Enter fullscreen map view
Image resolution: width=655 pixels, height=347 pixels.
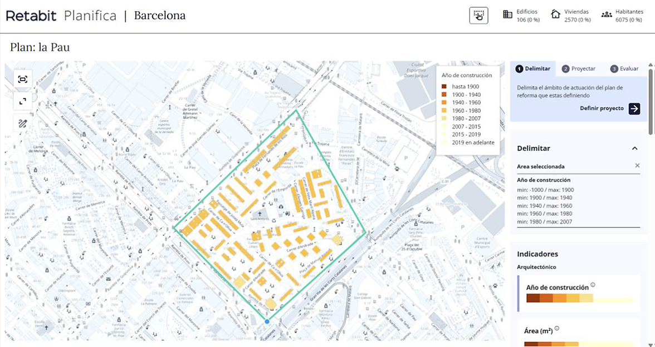23,101
